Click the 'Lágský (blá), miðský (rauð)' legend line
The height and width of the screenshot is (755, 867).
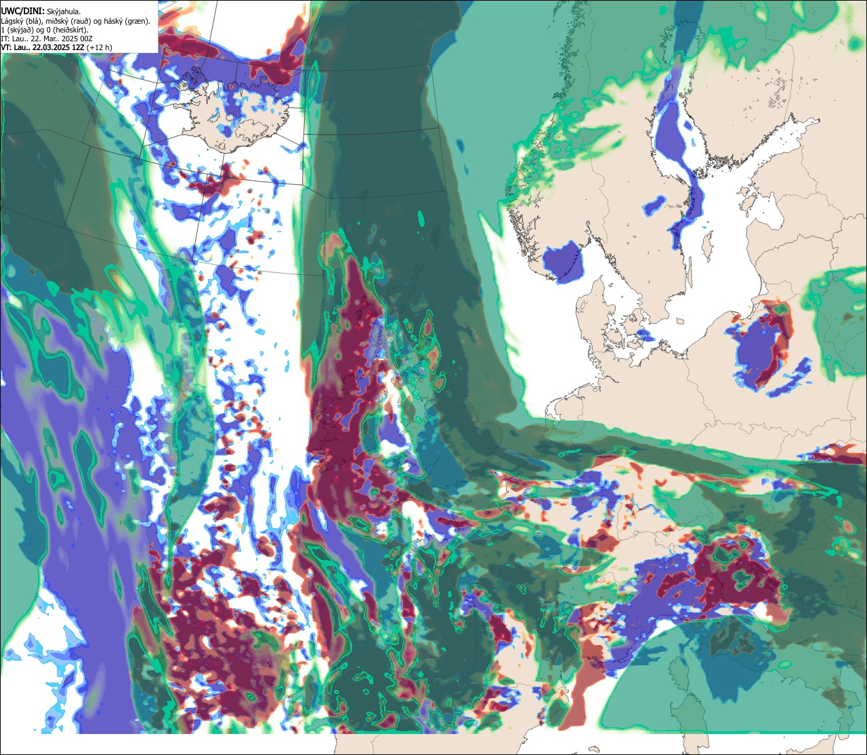(x=75, y=21)
